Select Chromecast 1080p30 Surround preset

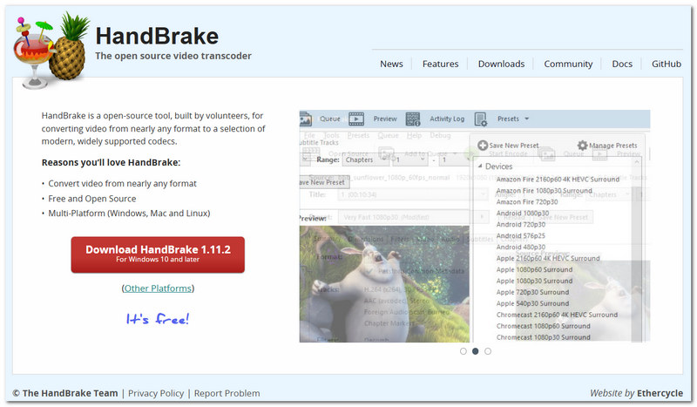click(x=543, y=337)
